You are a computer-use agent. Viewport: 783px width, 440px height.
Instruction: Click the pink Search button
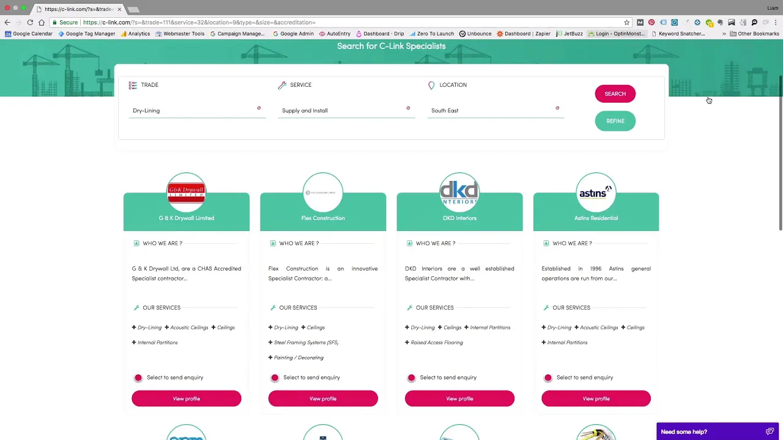615,94
